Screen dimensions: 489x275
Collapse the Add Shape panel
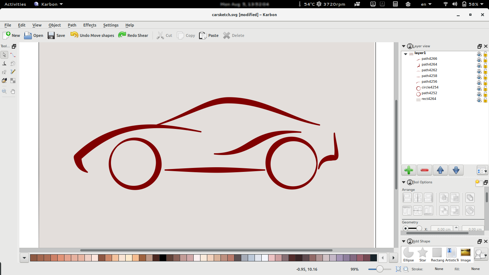coord(403,241)
